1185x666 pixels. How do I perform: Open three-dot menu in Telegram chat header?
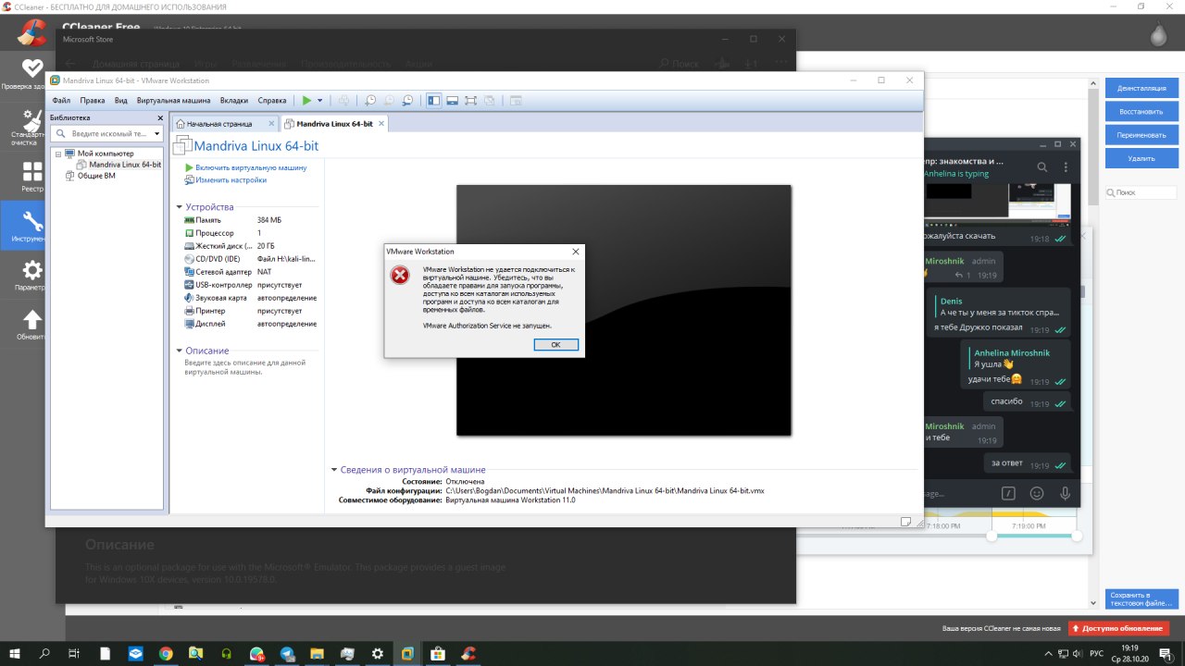1067,167
